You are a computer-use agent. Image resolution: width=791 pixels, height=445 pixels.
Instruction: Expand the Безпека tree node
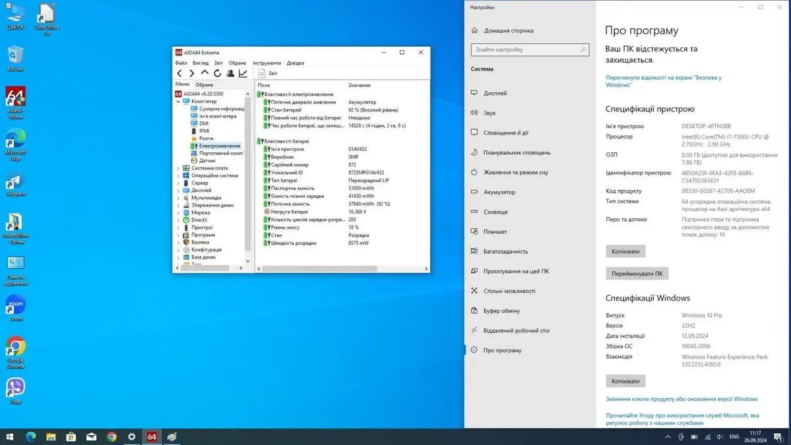[178, 242]
